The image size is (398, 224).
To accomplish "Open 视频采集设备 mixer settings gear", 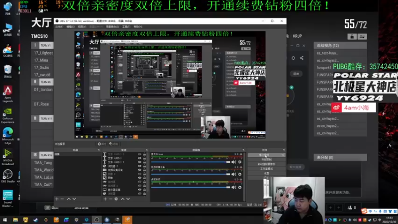I will click(240, 174).
